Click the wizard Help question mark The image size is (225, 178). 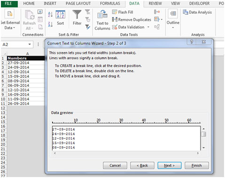(x=192, y=42)
